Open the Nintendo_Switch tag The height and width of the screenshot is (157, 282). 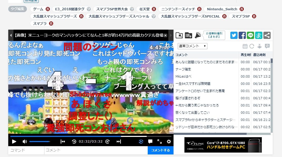pyautogui.click(x=222, y=9)
